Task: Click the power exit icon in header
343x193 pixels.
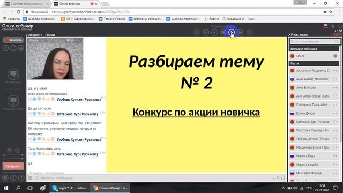Action: click(340, 26)
